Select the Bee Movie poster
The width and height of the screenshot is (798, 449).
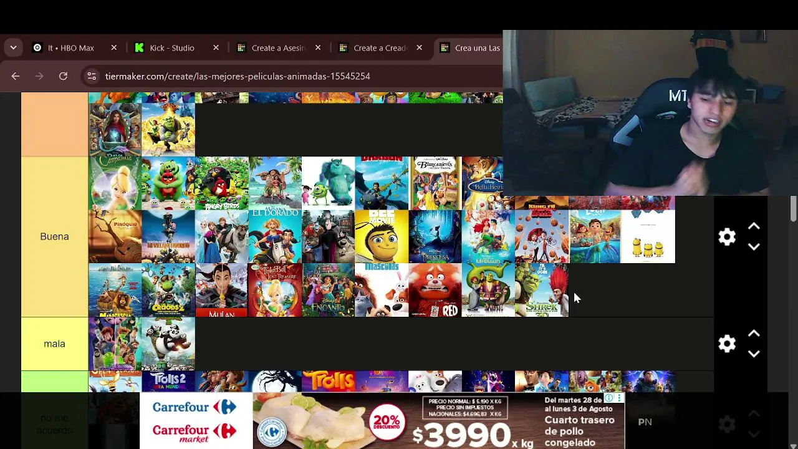pyautogui.click(x=382, y=237)
